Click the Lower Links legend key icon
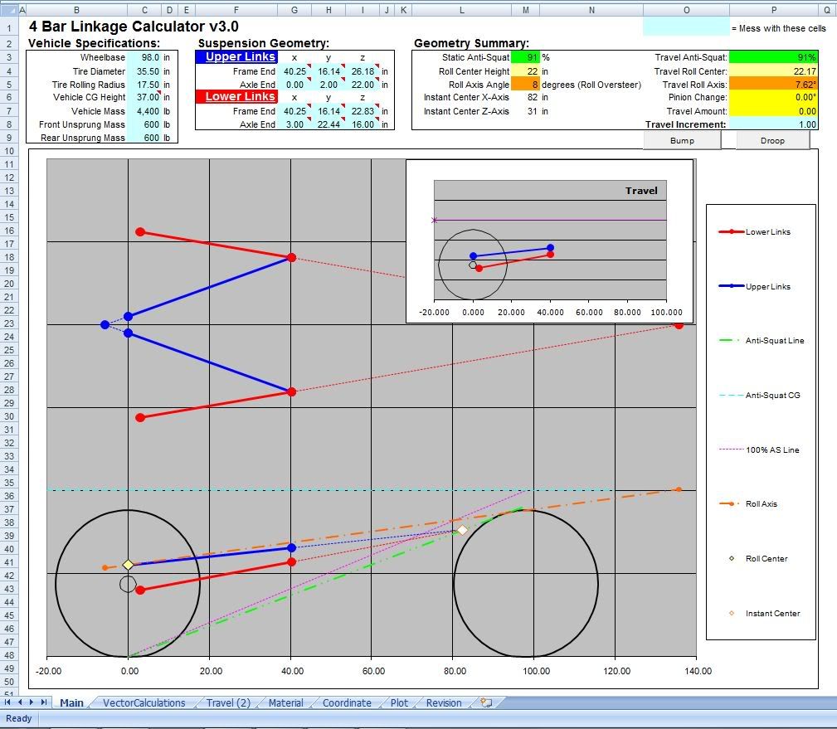Screen dimensions: 837x729 pos(731,231)
